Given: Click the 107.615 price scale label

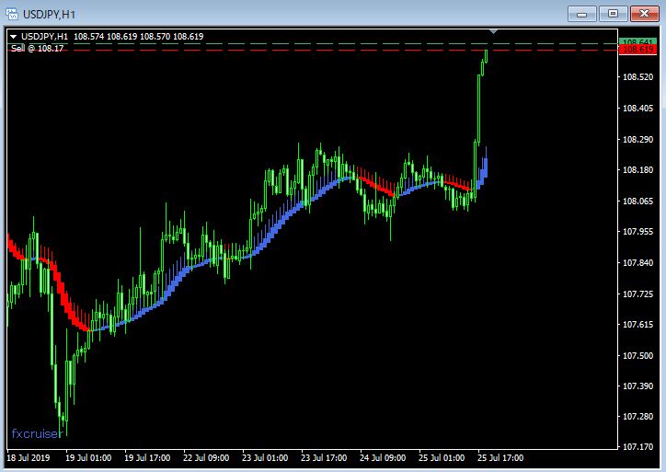Looking at the screenshot, I should coord(637,325).
